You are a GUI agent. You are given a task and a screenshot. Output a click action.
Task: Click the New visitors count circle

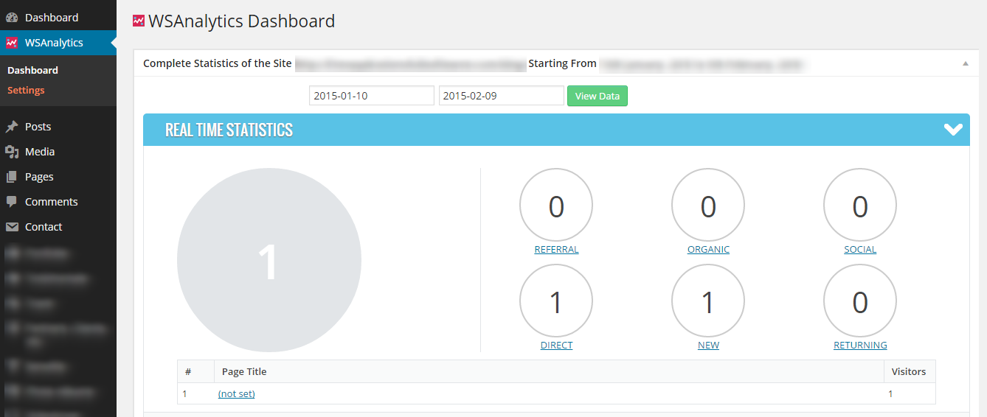click(x=708, y=301)
